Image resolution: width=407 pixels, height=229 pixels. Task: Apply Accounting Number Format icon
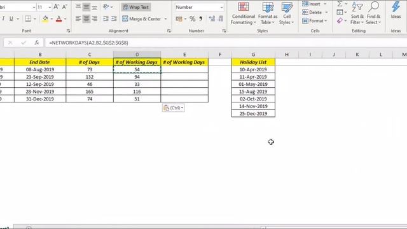point(179,18)
